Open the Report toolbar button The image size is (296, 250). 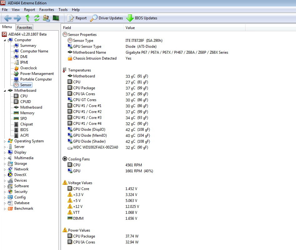(77, 18)
